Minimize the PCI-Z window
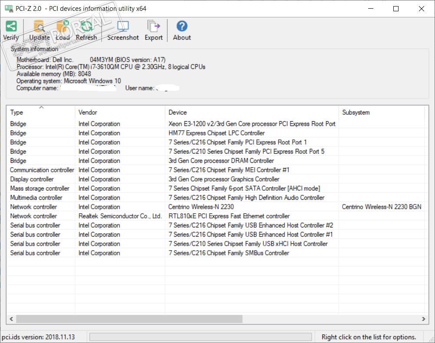The width and height of the screenshot is (435, 343). pos(371,9)
